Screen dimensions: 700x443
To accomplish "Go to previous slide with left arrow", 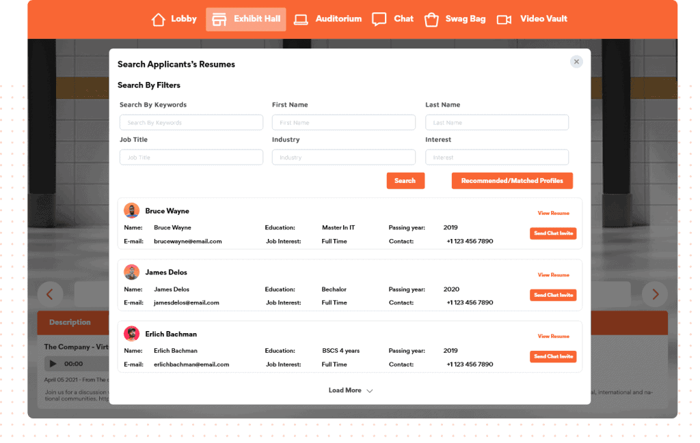I will [50, 294].
